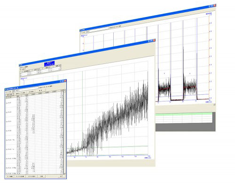The height and width of the screenshot is (184, 235).
Task: Click the far-right button at the table window bottom
Action: [62, 176]
